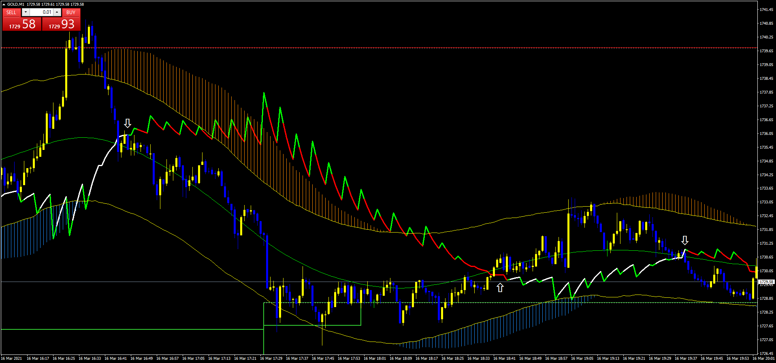This screenshot has width=776, height=363.
Task: Collapse the one-click trading panel triangle
Action: point(4,4)
